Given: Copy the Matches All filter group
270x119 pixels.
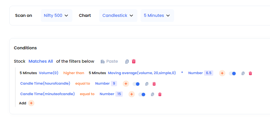Looking at the screenshot, I should point(127,61).
